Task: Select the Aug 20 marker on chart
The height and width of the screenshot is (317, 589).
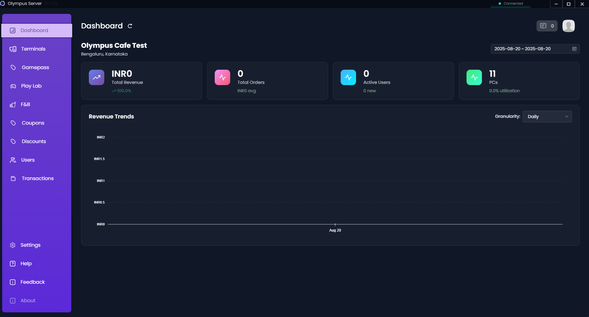Action: tap(335, 230)
